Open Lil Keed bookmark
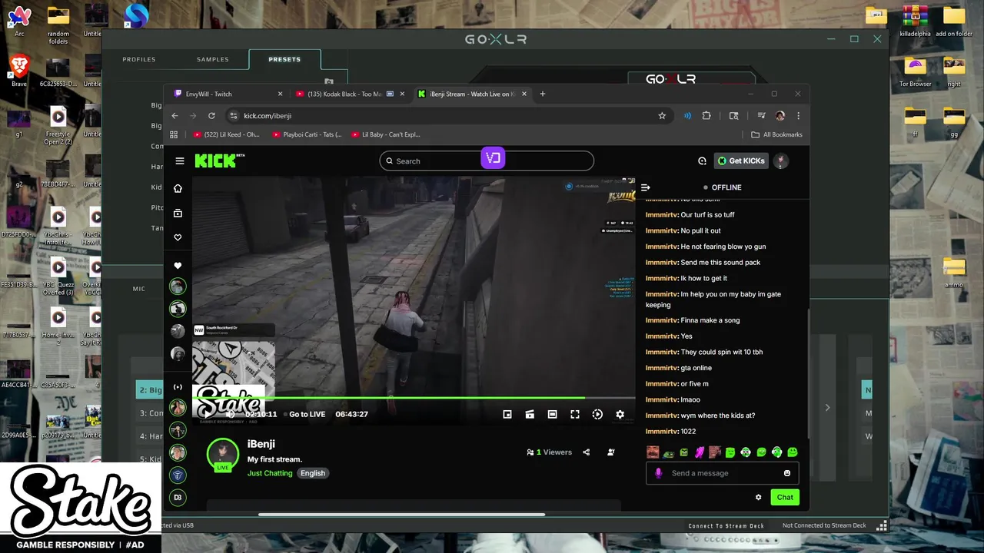 tap(226, 134)
